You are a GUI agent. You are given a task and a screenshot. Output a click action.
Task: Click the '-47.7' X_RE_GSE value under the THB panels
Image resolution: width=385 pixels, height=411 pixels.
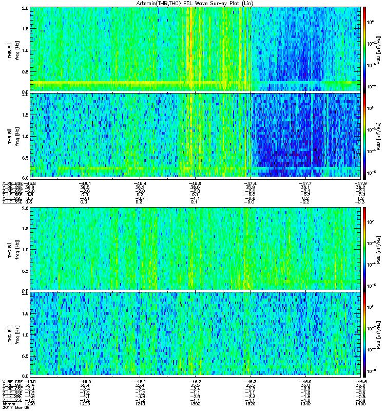point(305,184)
